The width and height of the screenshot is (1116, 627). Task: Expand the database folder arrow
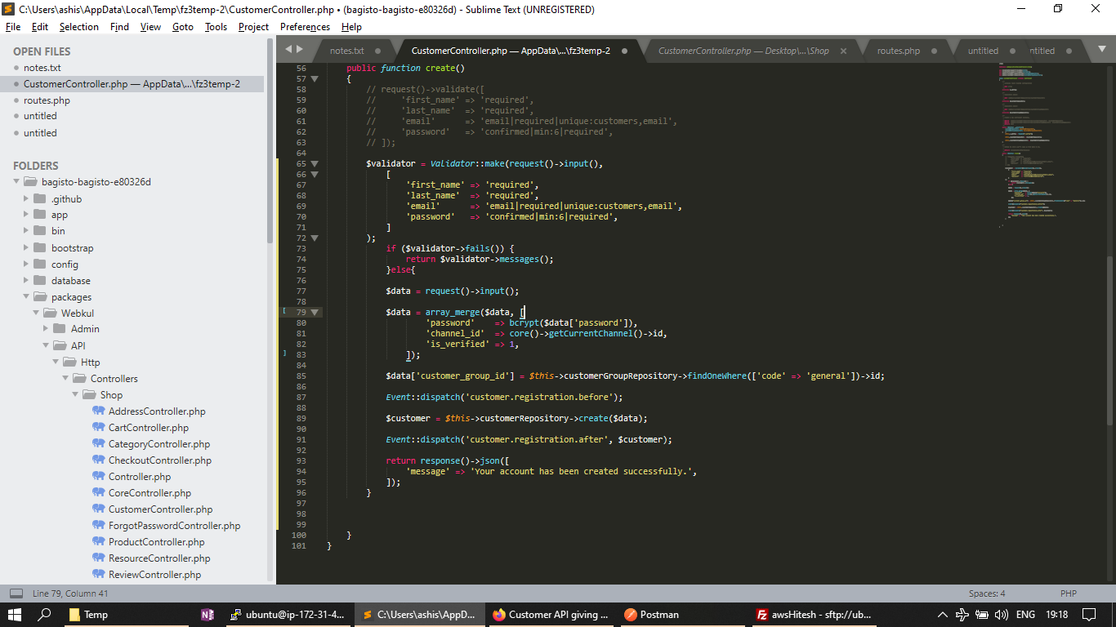(x=26, y=280)
